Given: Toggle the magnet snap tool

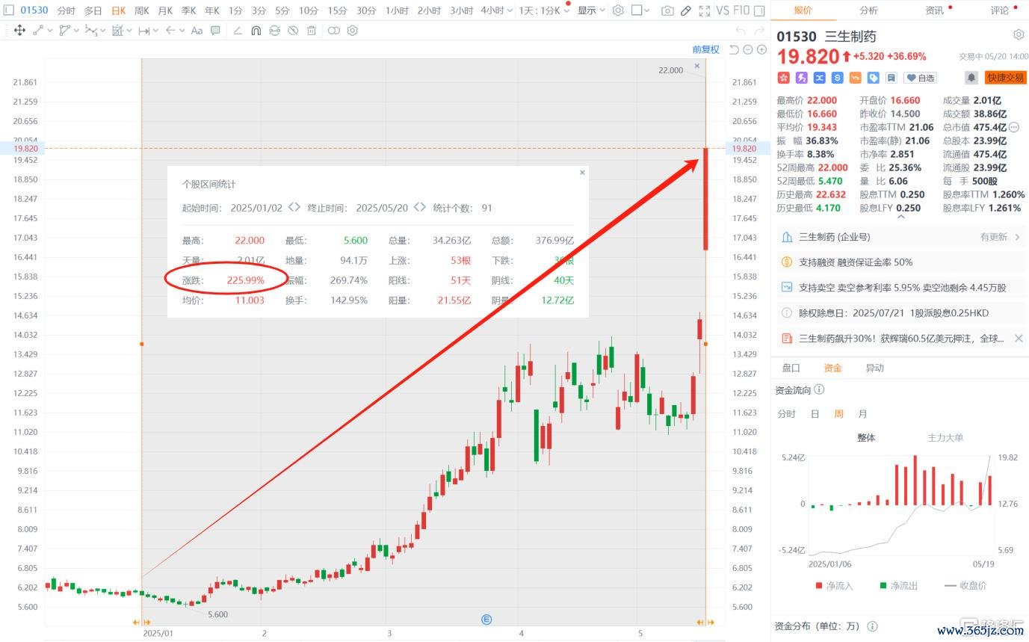Looking at the screenshot, I should point(256,31).
